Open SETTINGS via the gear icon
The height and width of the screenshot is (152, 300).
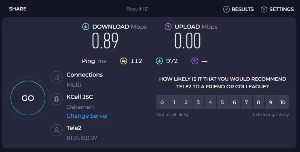point(264,9)
